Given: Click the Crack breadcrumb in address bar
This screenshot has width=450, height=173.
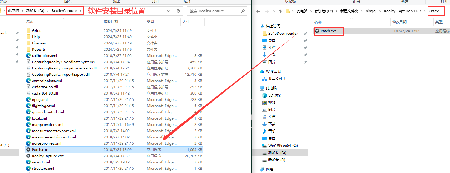Looking at the screenshot, I should pos(434,11).
